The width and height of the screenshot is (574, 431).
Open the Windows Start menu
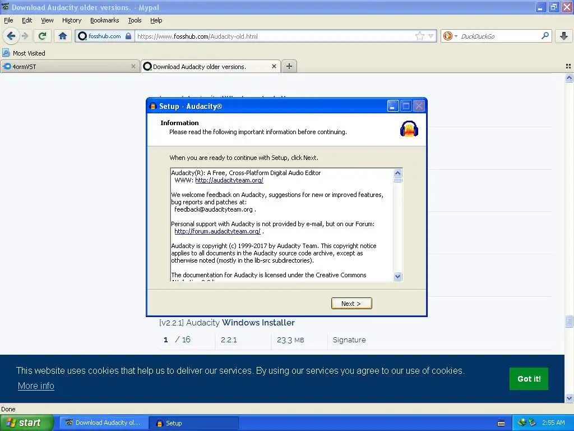(26, 423)
